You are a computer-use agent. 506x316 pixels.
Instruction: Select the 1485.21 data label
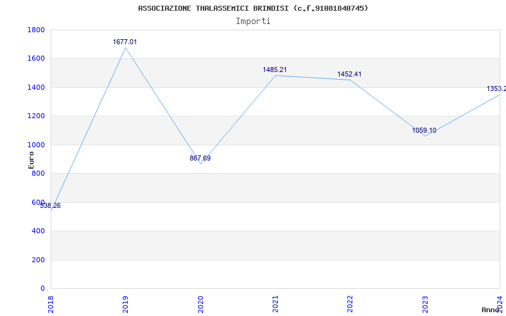point(275,70)
